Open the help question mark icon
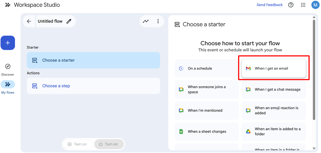This screenshot has width=321, height=153. coord(291,5)
